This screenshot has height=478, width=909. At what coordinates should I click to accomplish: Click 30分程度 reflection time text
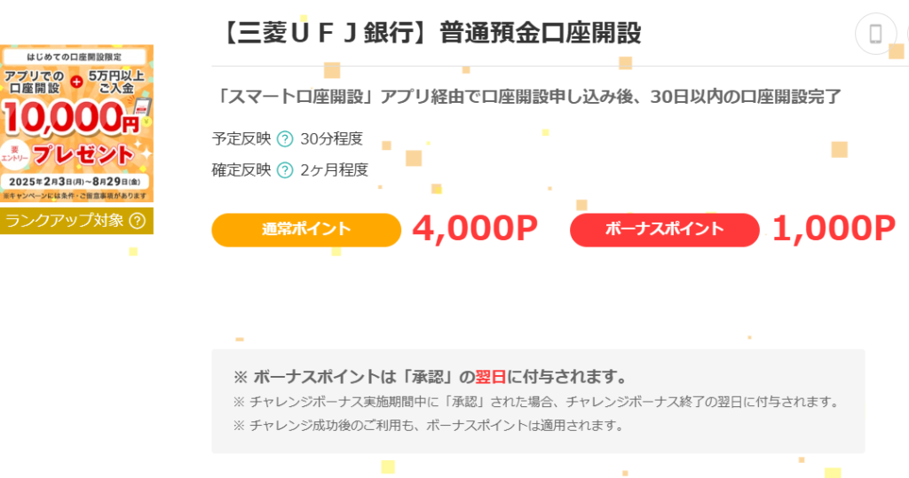coord(332,139)
